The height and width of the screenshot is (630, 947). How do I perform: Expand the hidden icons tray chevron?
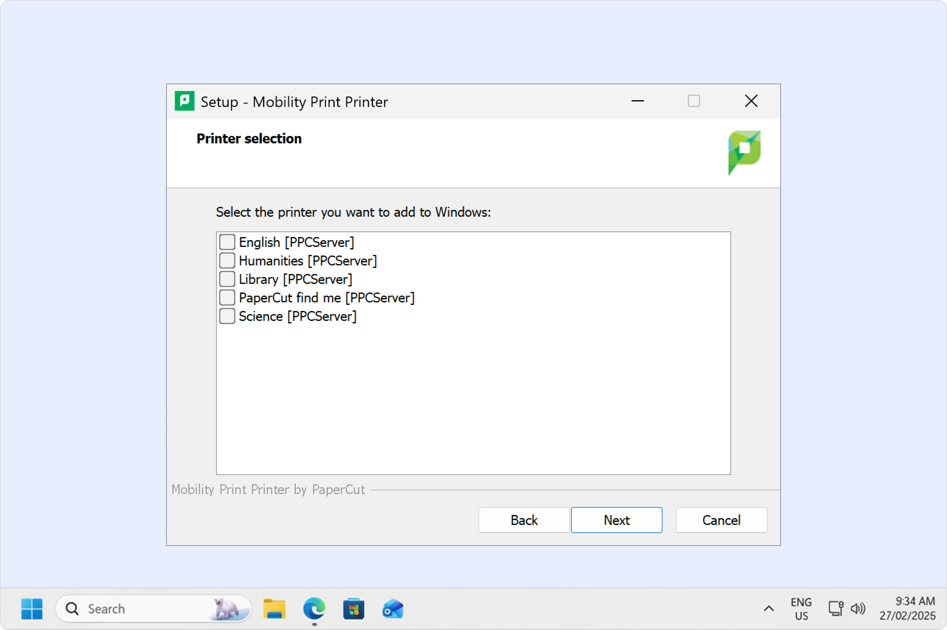pyautogui.click(x=768, y=608)
